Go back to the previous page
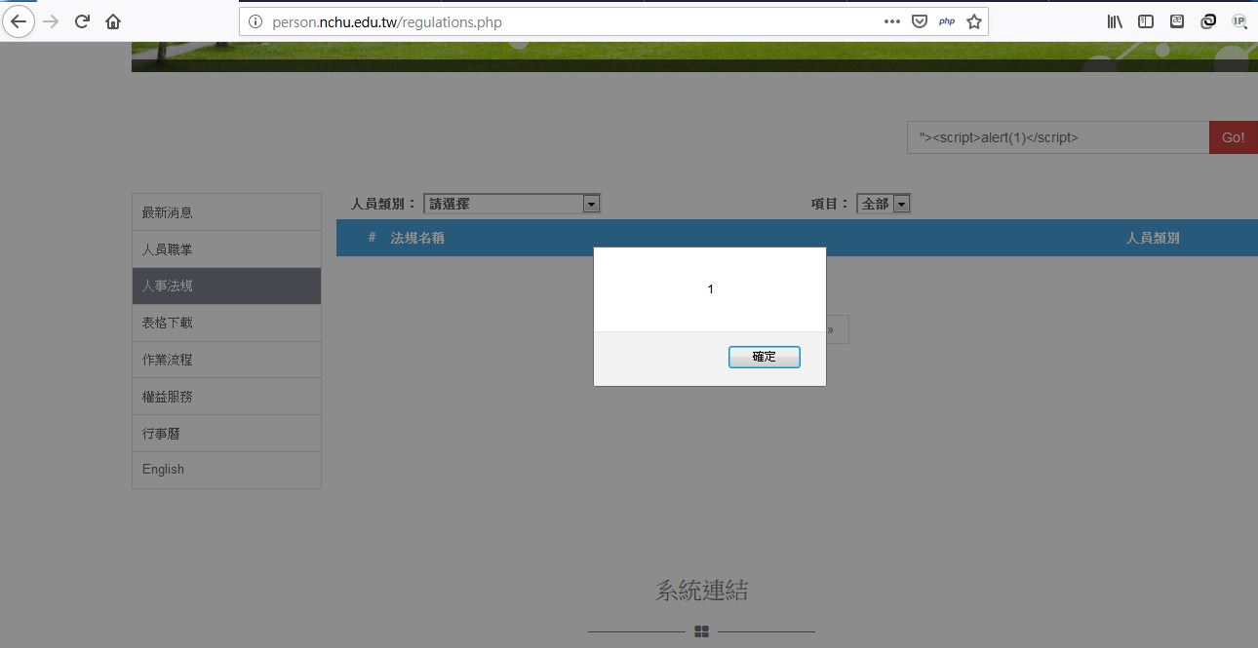The image size is (1258, 648). [19, 21]
